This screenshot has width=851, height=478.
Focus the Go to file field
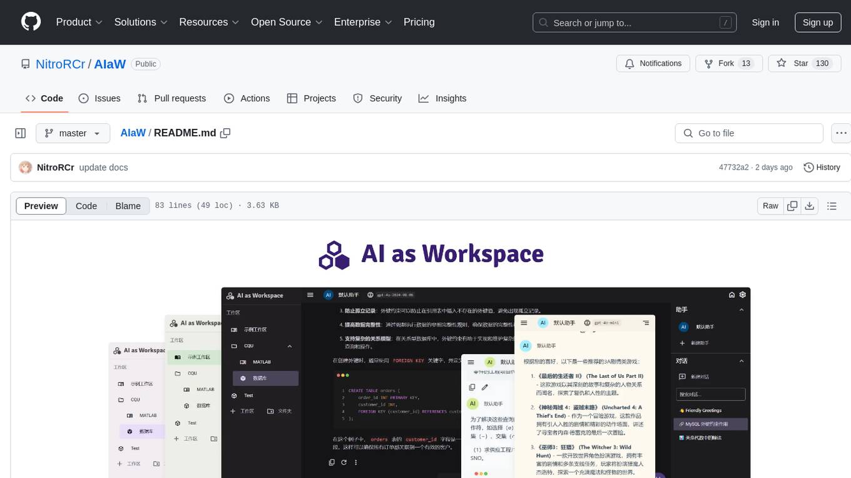point(749,133)
